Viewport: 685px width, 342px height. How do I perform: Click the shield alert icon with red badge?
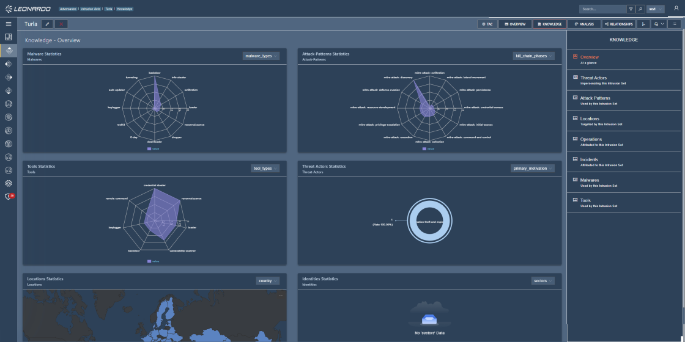pos(9,197)
